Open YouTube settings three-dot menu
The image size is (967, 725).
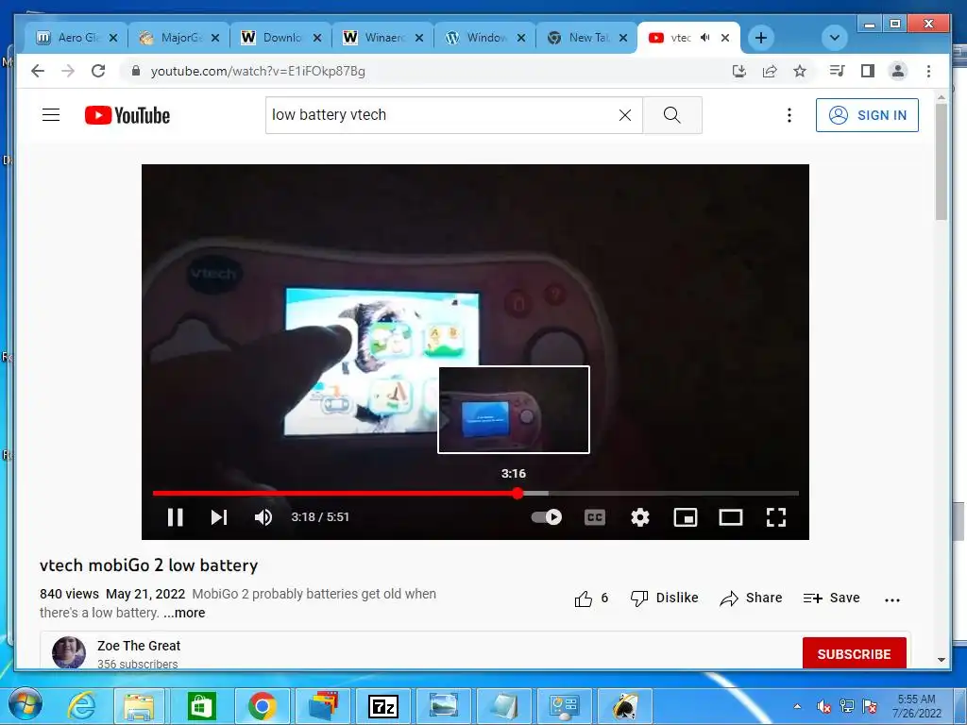point(789,114)
